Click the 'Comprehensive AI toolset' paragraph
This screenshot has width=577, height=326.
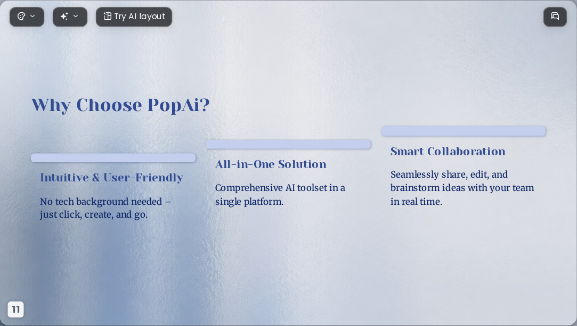tap(280, 195)
